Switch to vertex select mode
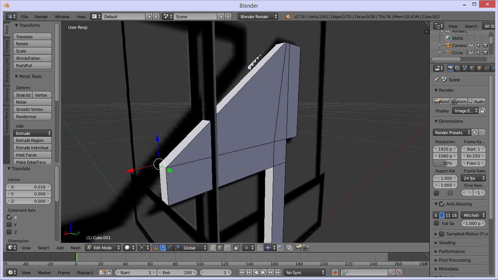The image size is (498, 280). (213, 248)
